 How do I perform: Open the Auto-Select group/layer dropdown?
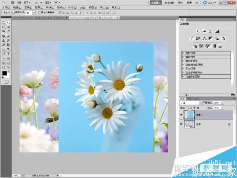click(x=30, y=13)
